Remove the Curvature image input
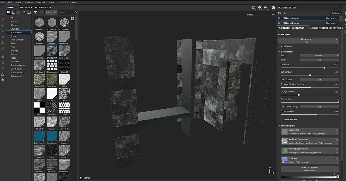This screenshot has width=346, height=181. coord(337,130)
